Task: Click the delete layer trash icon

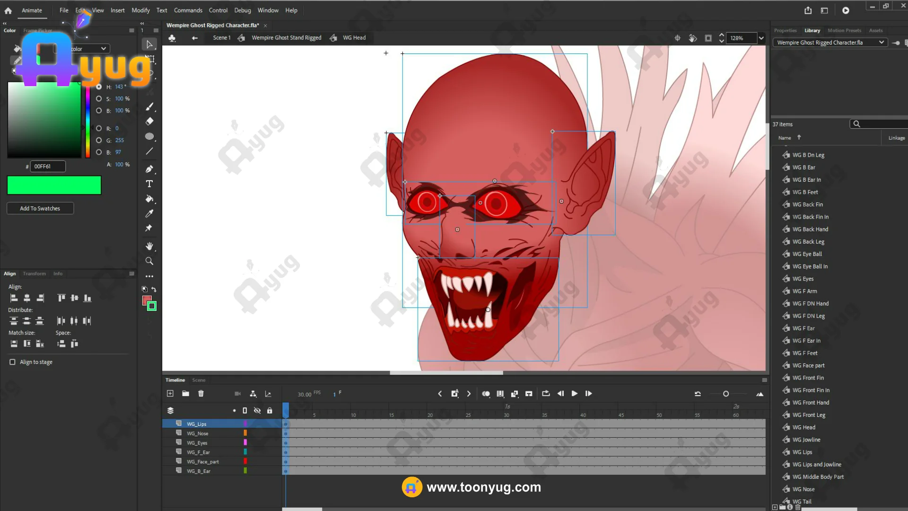Action: [x=201, y=394]
